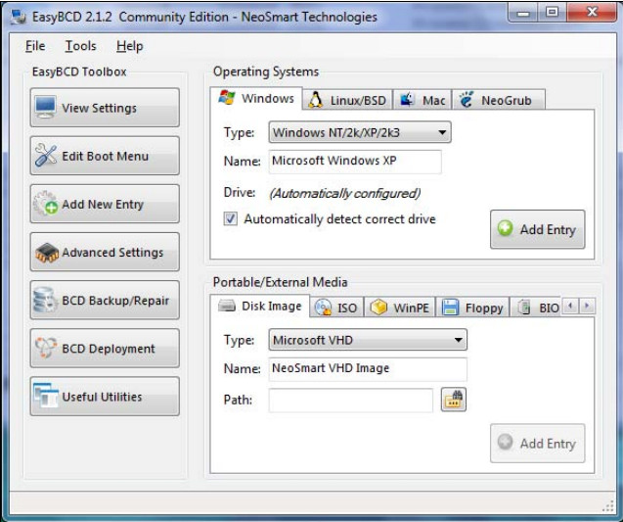Open BCD Backup/Repair
Viewport: 623px width, 522px height.
105,301
